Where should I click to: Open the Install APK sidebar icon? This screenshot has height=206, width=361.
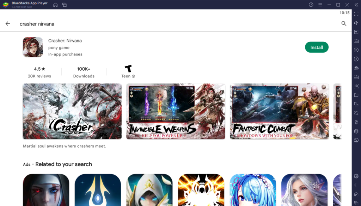[357, 77]
